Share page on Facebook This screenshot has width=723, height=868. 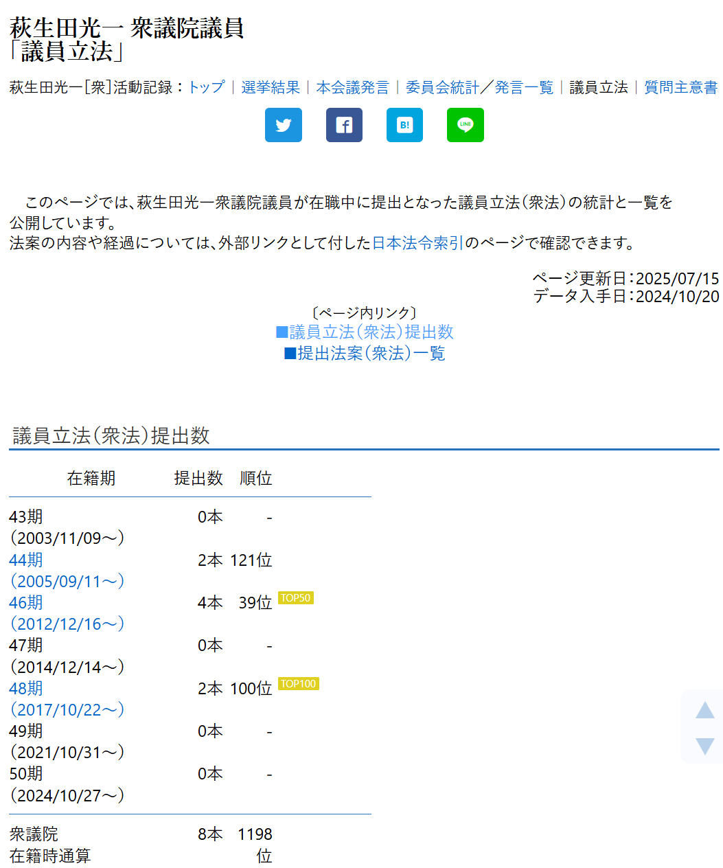pyautogui.click(x=344, y=125)
